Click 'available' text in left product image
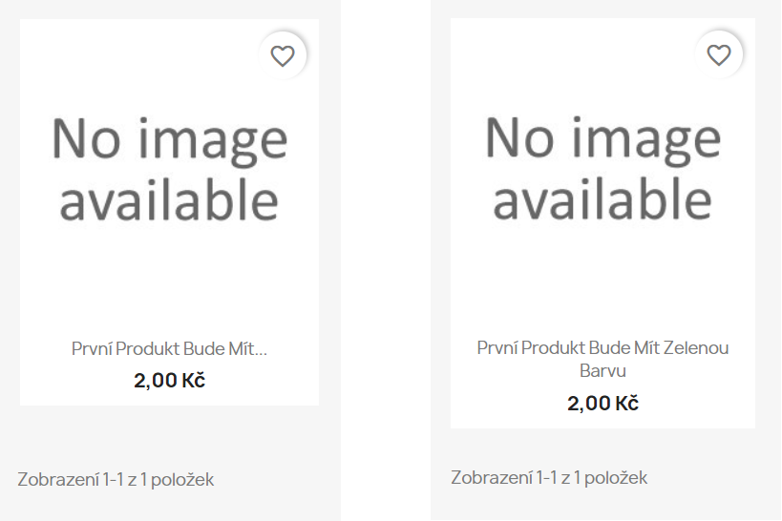 (169, 200)
